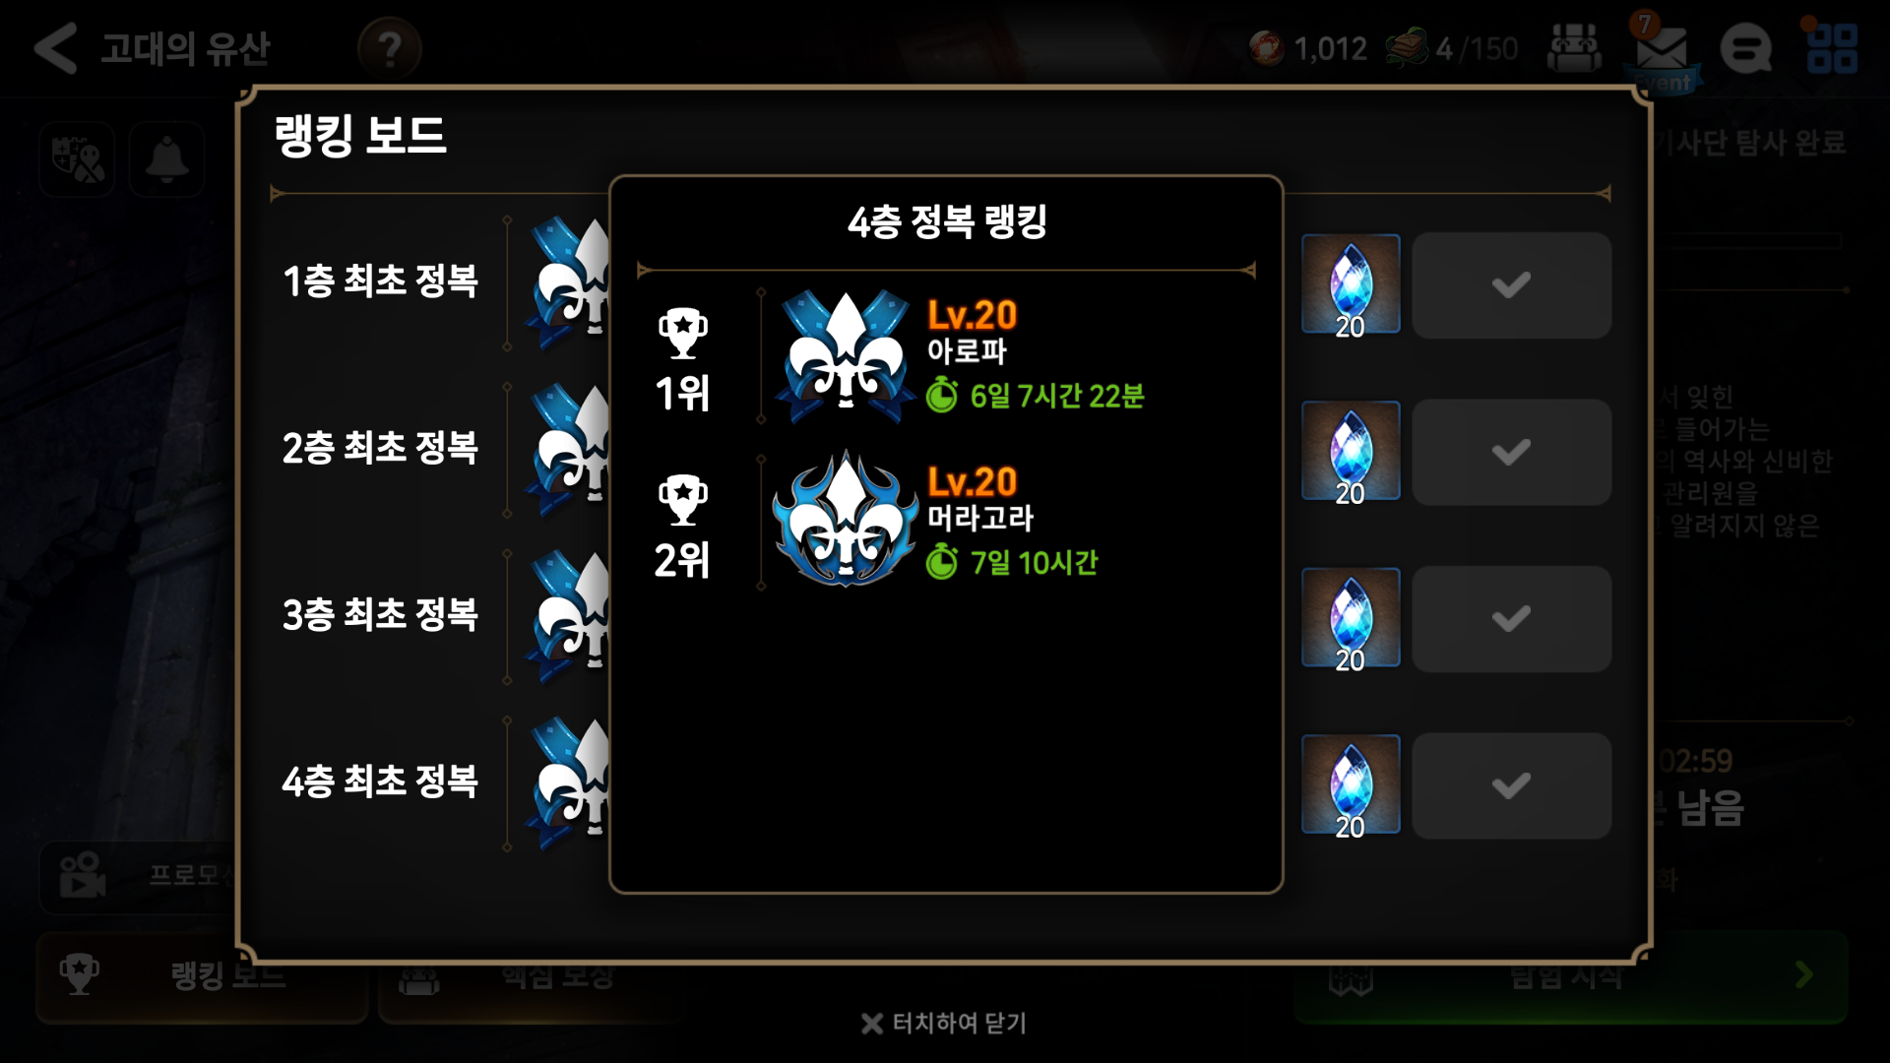Viewport: 1890px width, 1063px height.
Task: Tap the notification bell icon
Action: (167, 159)
